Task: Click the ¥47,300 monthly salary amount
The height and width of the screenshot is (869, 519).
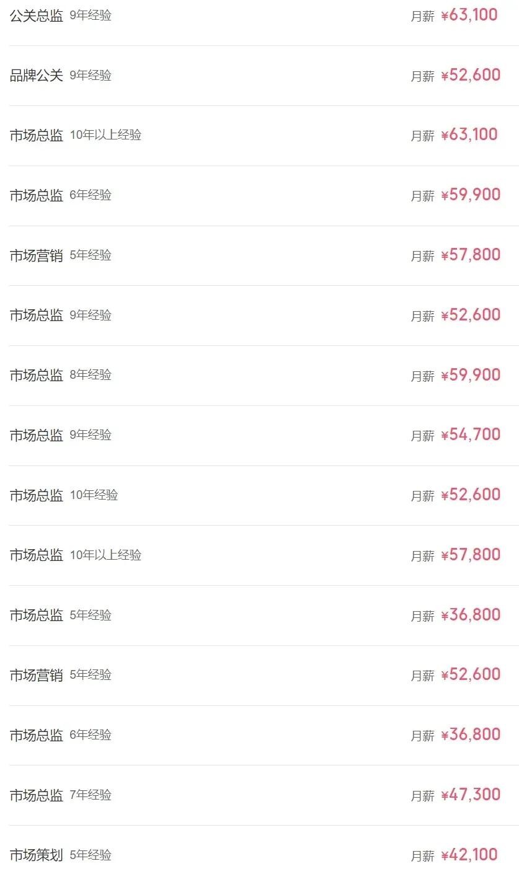Action: pyautogui.click(x=471, y=795)
